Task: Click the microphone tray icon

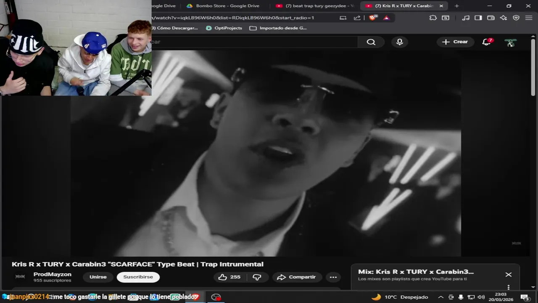Action: [x=461, y=297]
